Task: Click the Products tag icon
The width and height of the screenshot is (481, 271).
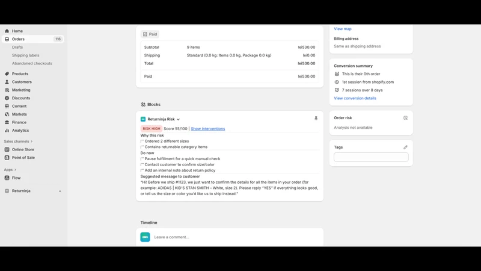Action: (x=7, y=73)
